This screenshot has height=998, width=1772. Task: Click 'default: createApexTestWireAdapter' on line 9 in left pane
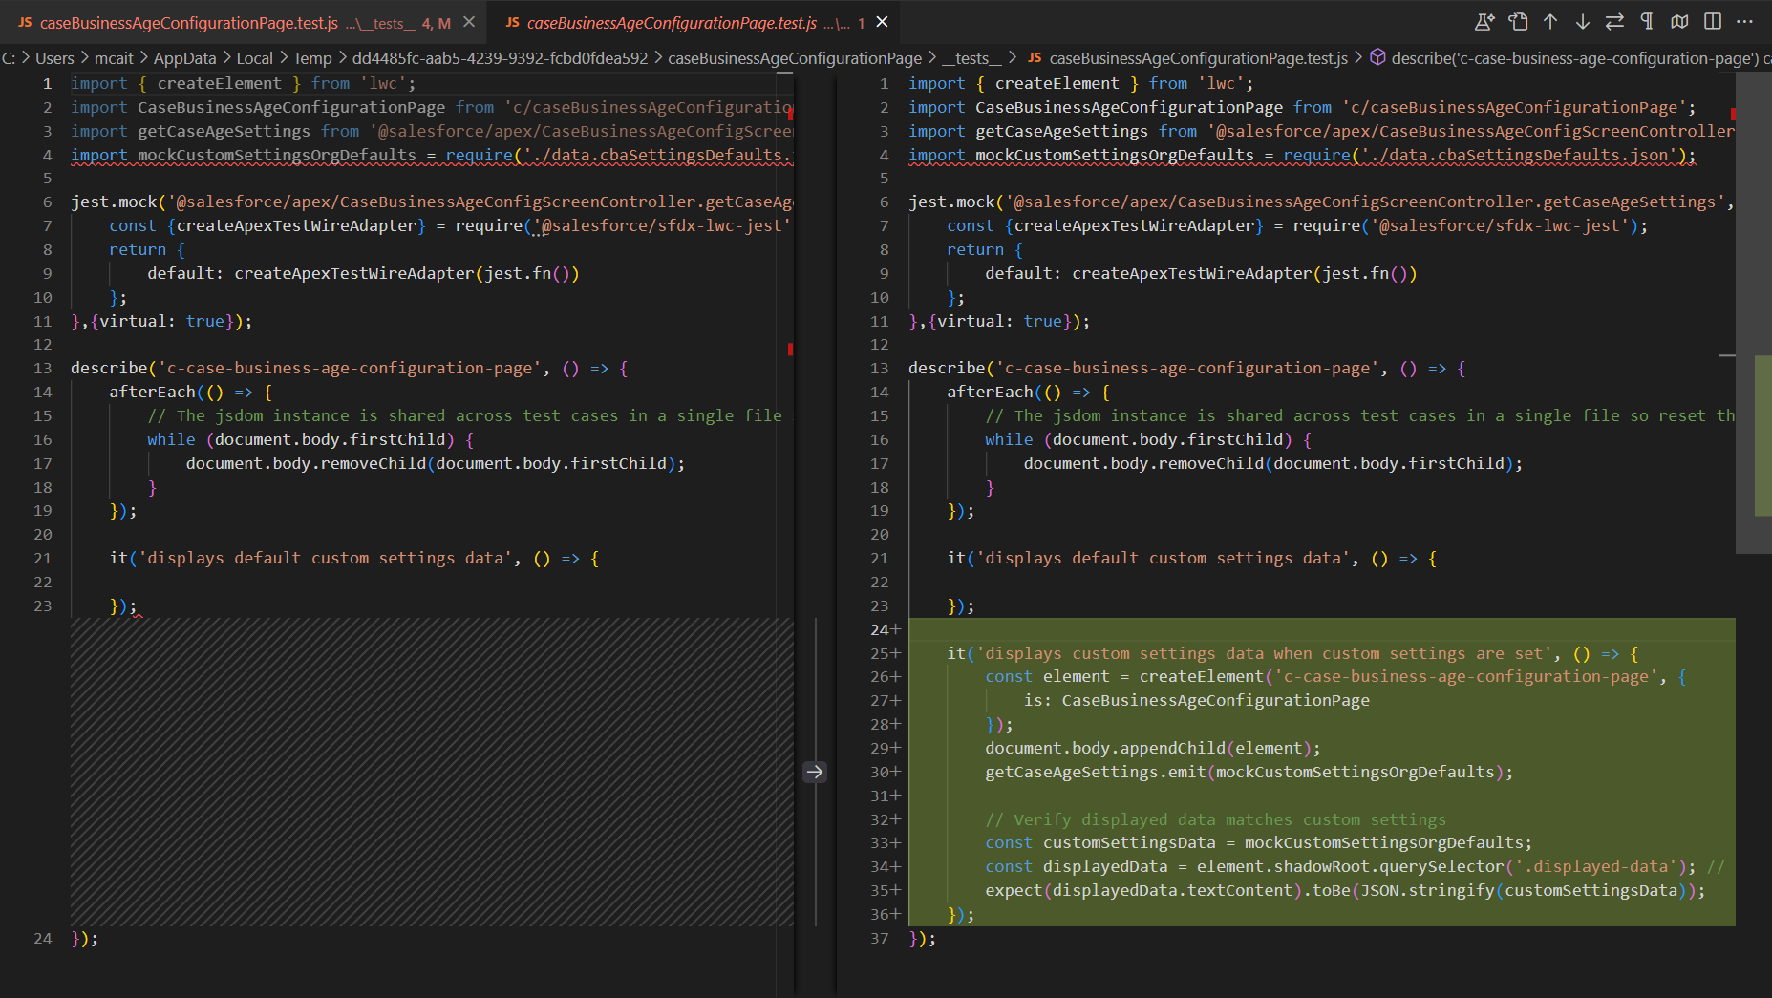point(310,273)
